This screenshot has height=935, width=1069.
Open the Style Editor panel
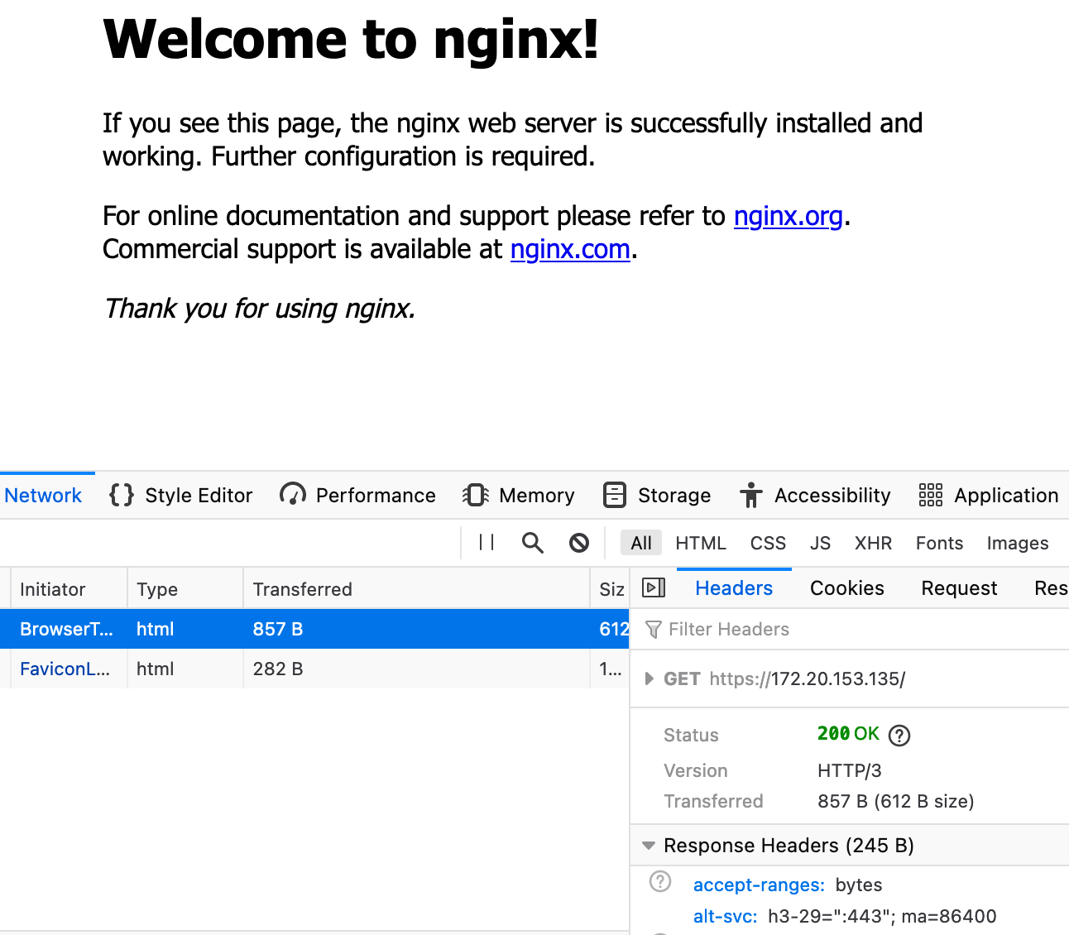[181, 495]
